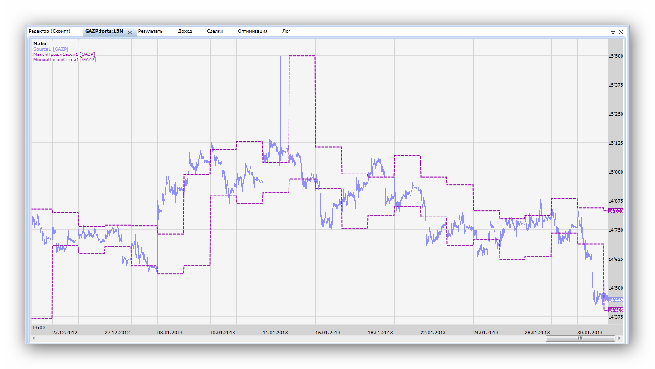Screen dimensions: 655x369
Task: Click the 10.01.2013 date label
Action: [x=222, y=332]
